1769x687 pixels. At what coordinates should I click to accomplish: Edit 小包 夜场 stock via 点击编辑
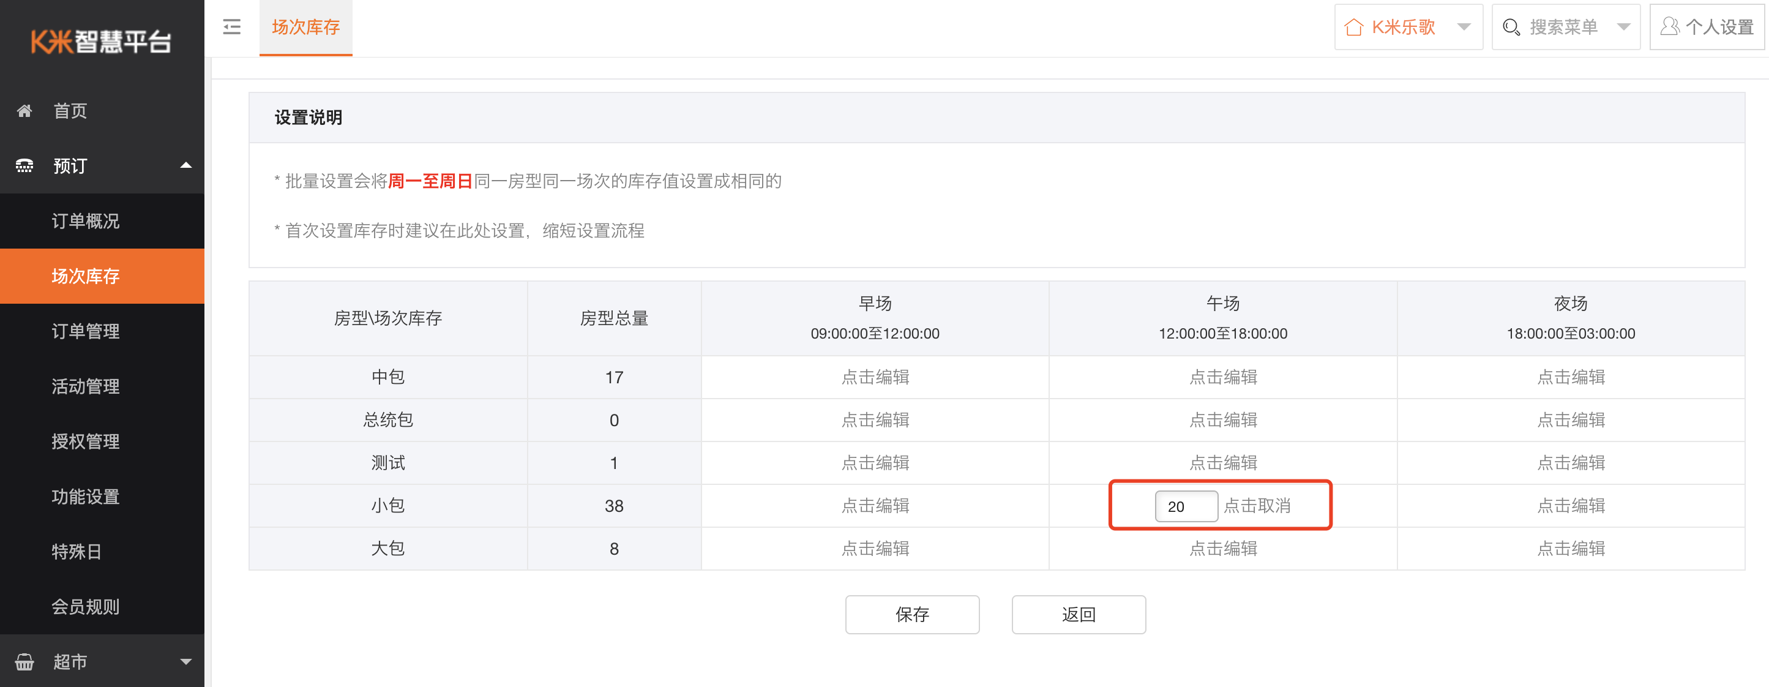tap(1571, 506)
